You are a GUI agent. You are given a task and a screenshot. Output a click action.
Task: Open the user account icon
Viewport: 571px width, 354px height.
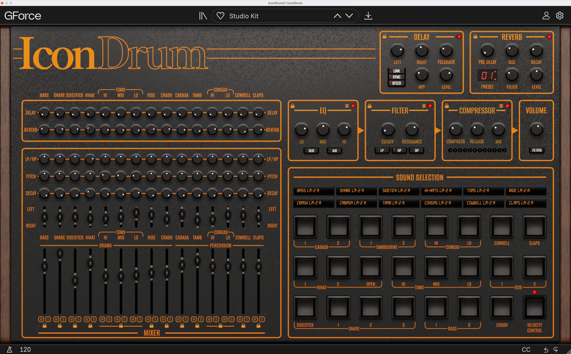pos(546,16)
